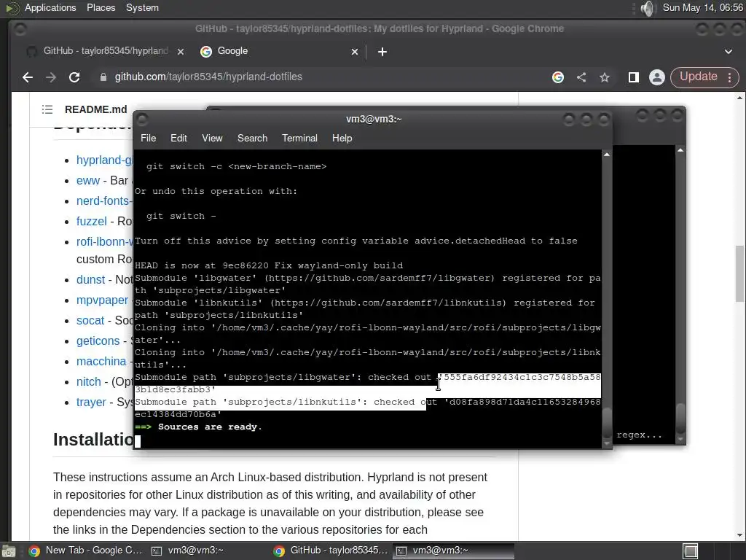Open the fuzzel link
The image size is (746, 560).
(x=91, y=222)
